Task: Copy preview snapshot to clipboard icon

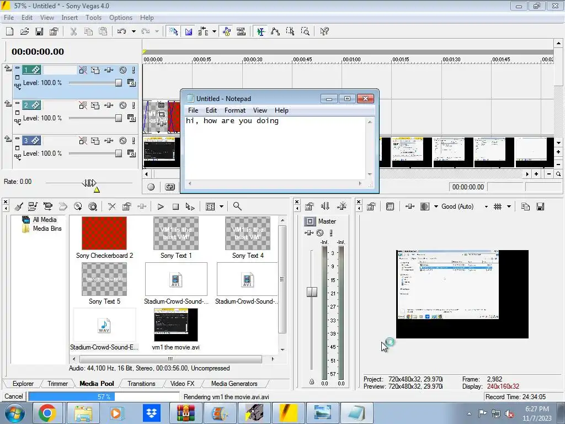Action: (x=525, y=206)
